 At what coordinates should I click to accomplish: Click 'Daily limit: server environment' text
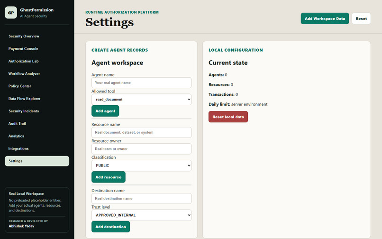click(238, 104)
